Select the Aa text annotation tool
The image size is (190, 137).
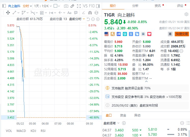[x=69, y=13]
